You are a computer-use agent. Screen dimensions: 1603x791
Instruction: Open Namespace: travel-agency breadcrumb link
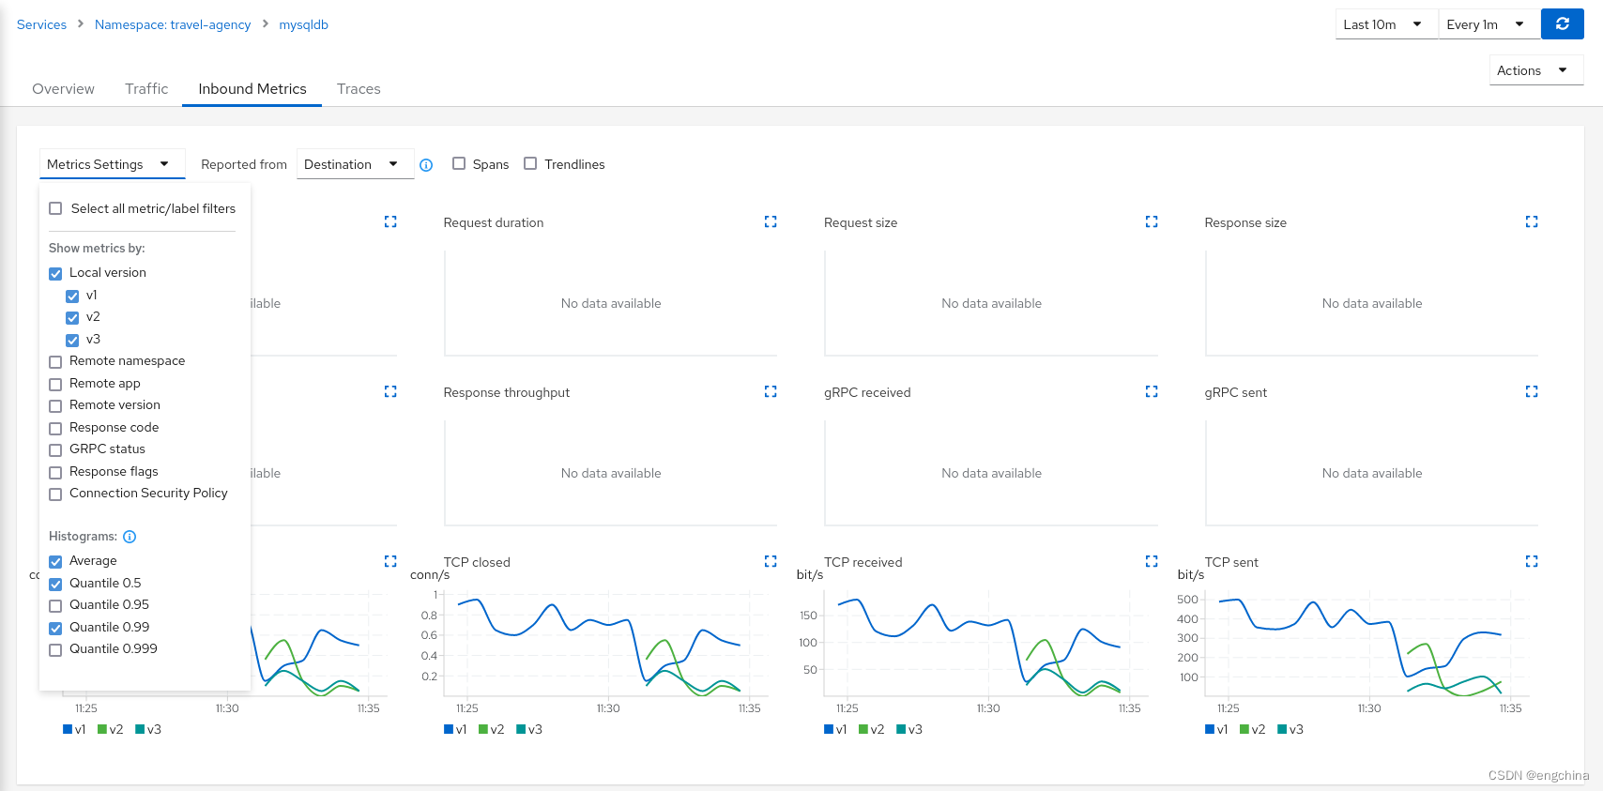click(173, 24)
